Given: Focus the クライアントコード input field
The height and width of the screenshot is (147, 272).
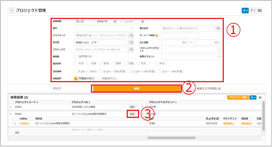Looking at the screenshot, I should 112,36.
